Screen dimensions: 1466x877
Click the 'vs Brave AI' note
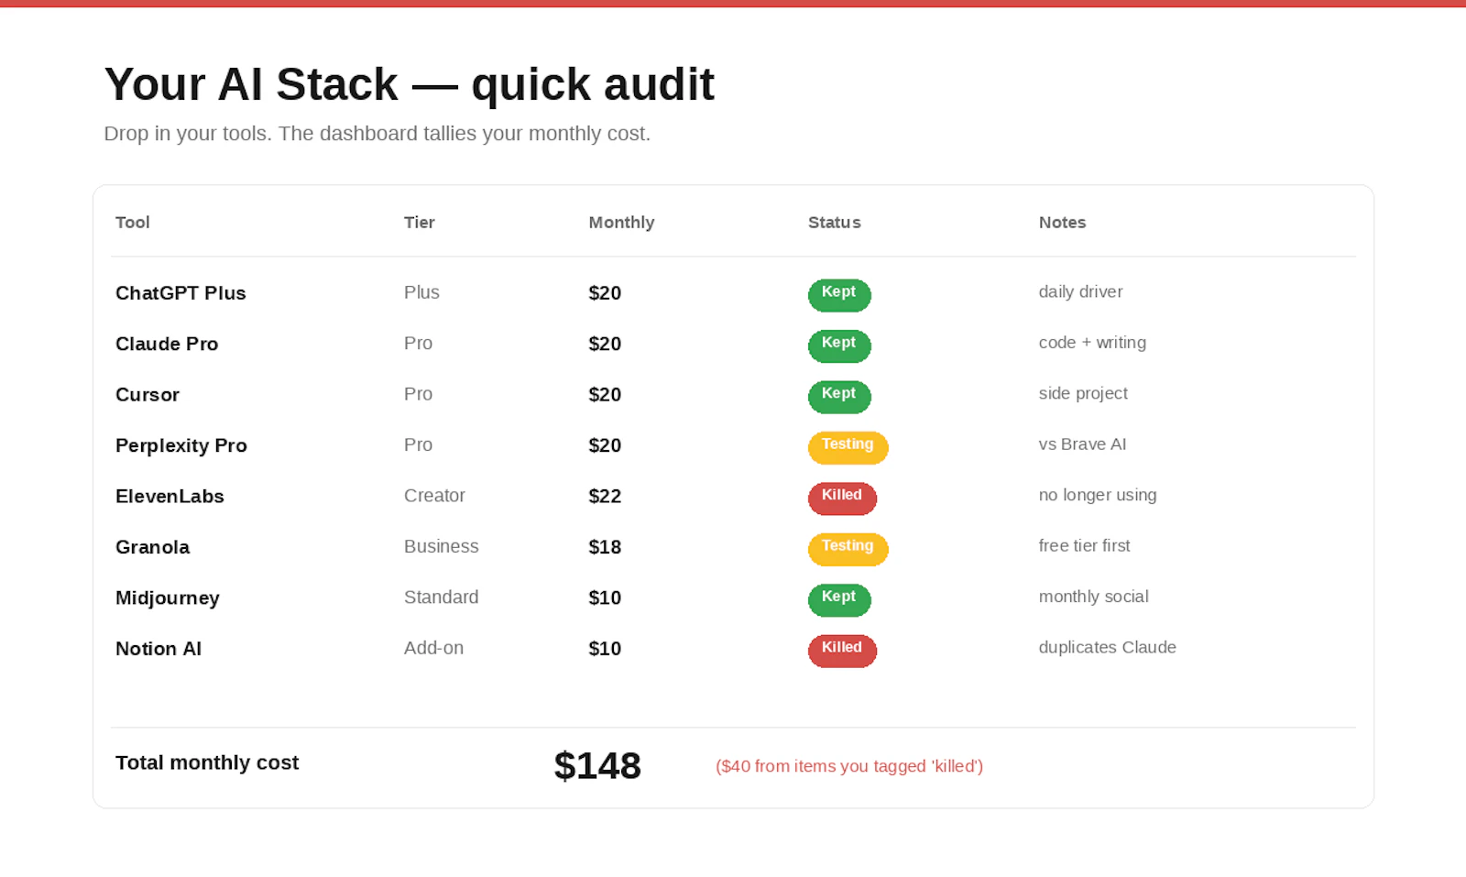tap(1082, 444)
